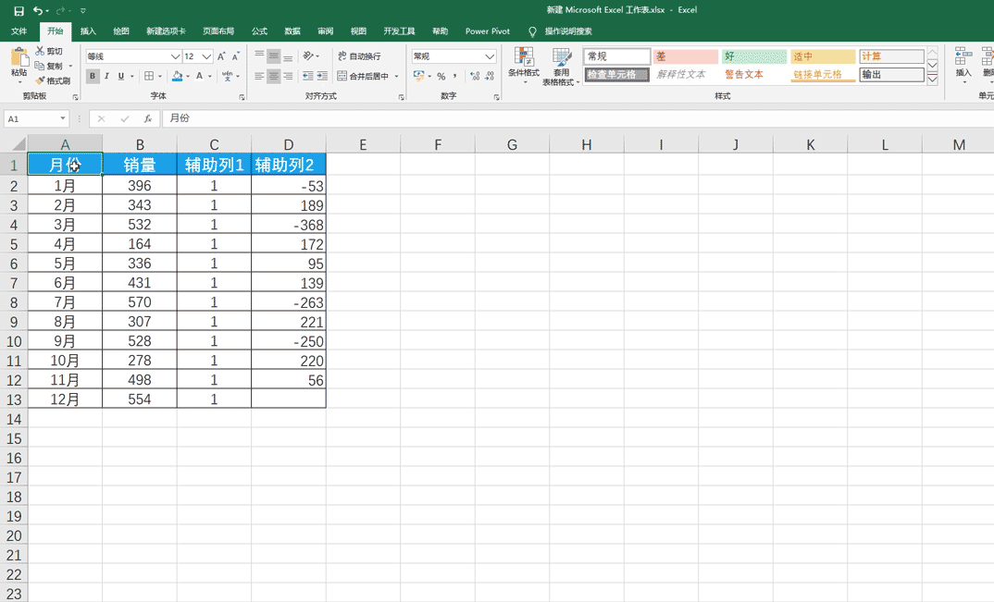Screen dimensions: 994x602
Task: Switch to the Formulas (公式) tab
Action: pyautogui.click(x=259, y=31)
